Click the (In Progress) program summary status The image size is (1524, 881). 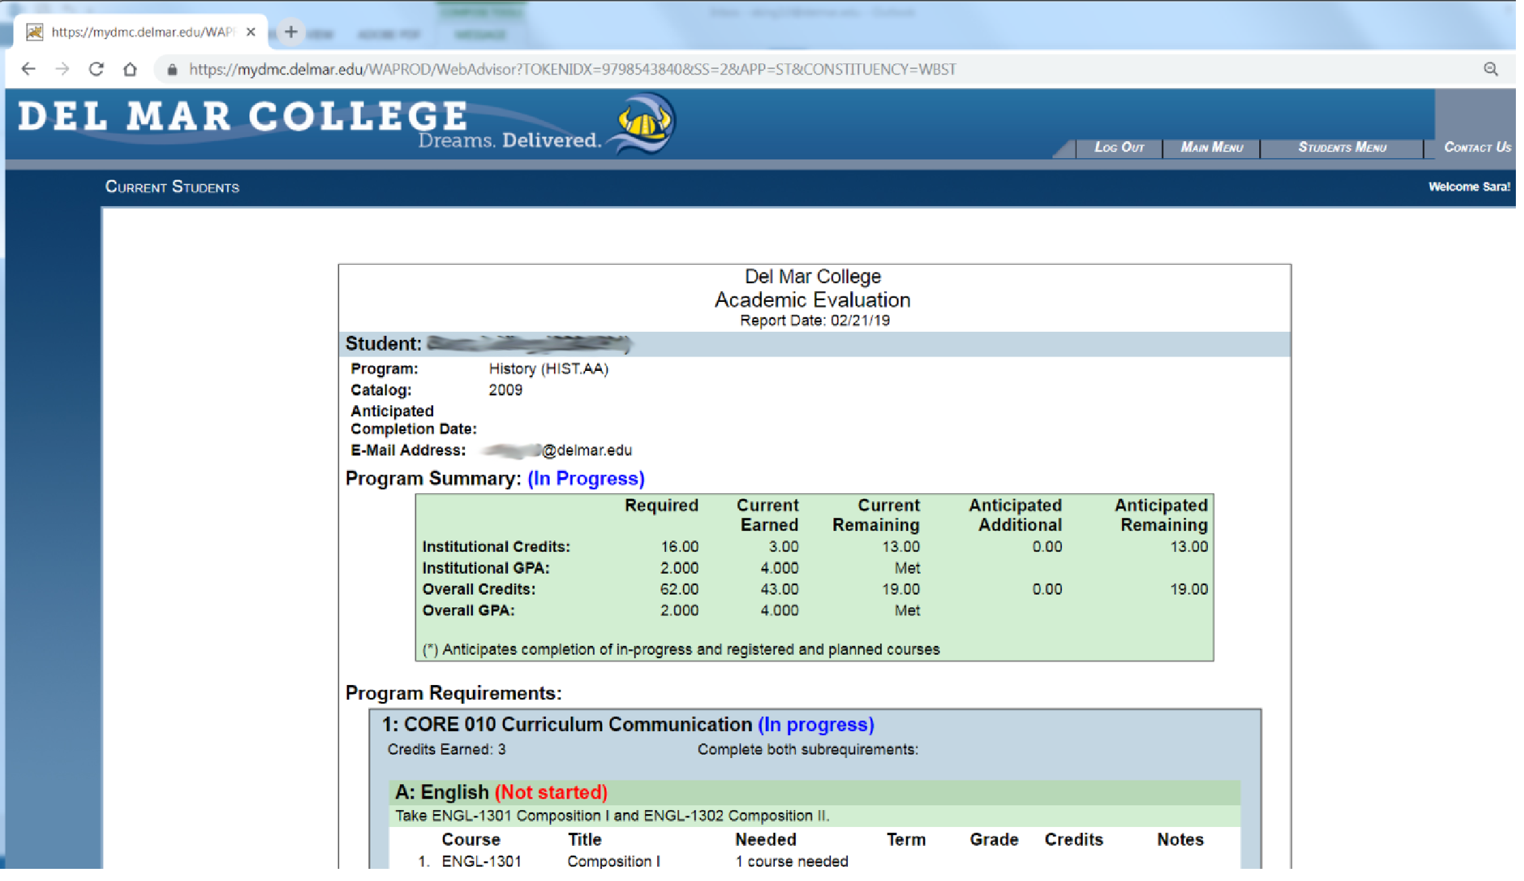coord(586,478)
